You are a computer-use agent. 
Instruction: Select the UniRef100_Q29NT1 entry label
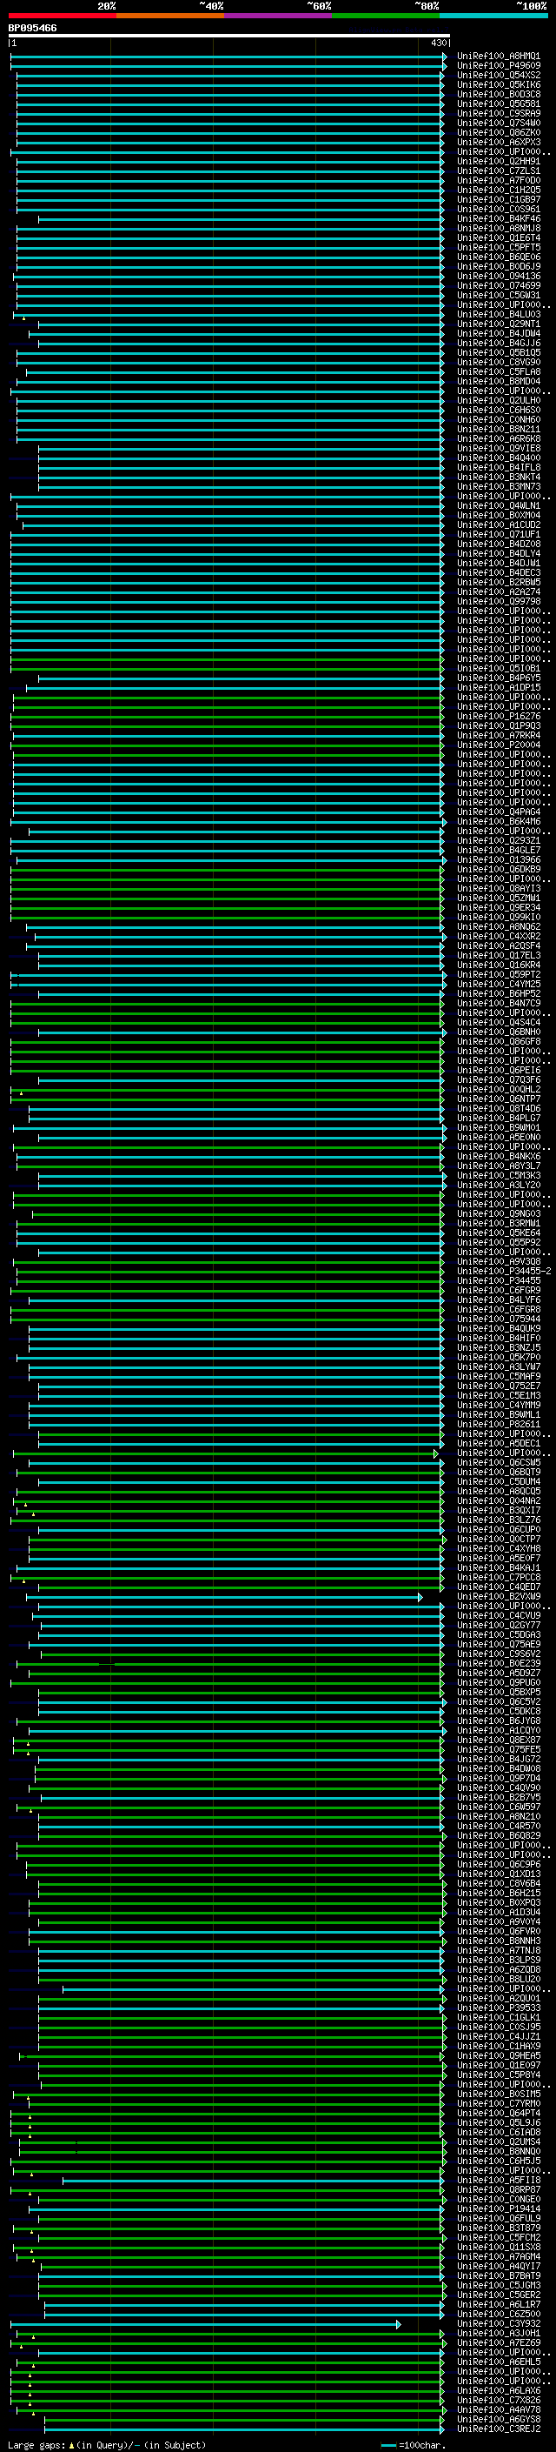(498, 324)
